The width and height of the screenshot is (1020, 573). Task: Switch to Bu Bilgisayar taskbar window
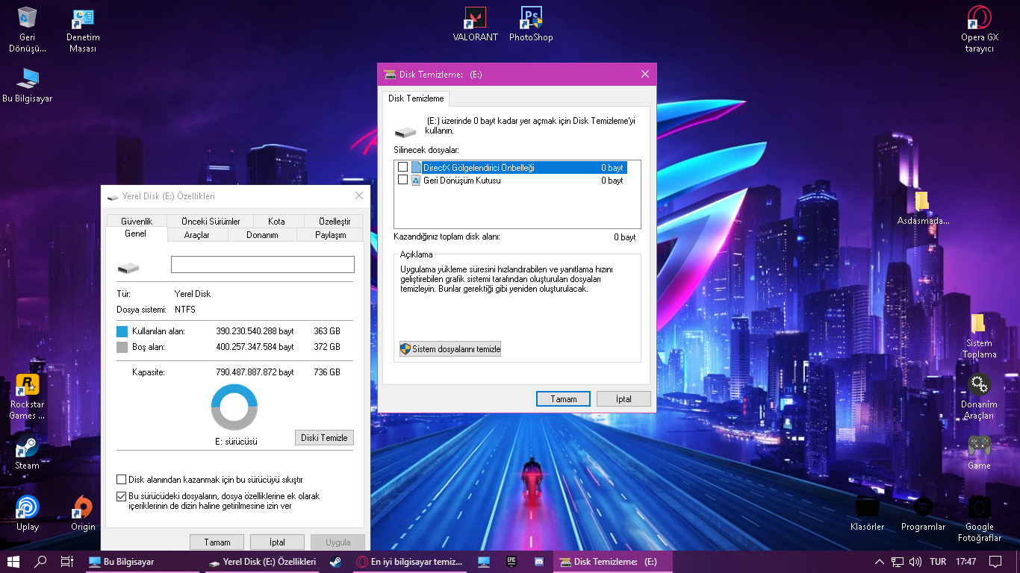tap(142, 562)
